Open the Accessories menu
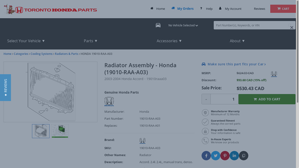The image size is (299, 168). [x=169, y=41]
